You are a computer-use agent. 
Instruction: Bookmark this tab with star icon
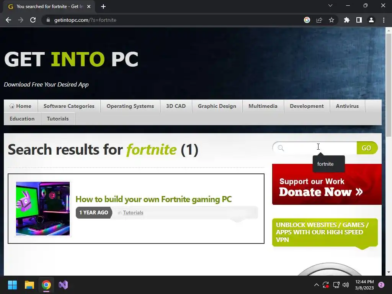(x=332, y=20)
